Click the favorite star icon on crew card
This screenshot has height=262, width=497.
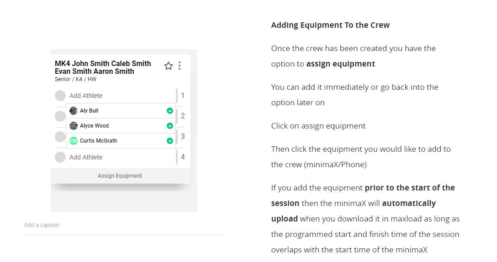[168, 66]
